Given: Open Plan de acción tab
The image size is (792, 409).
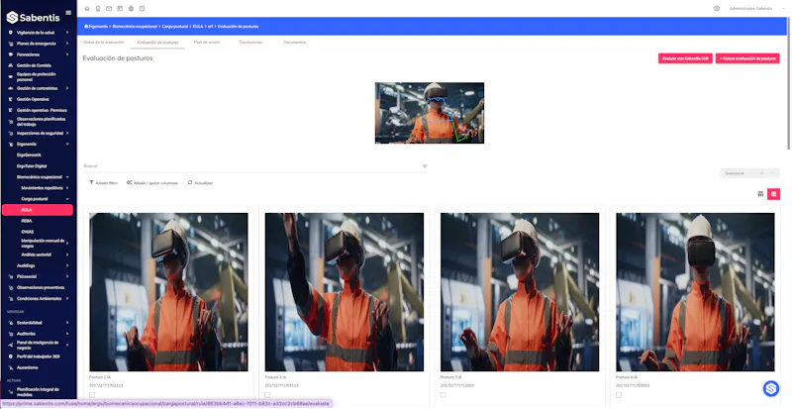Looking at the screenshot, I should click(x=207, y=43).
